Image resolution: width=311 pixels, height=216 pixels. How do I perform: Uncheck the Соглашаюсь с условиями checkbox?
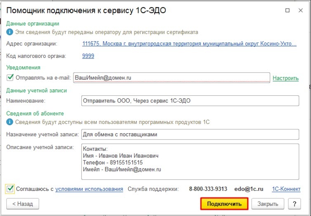(10, 189)
